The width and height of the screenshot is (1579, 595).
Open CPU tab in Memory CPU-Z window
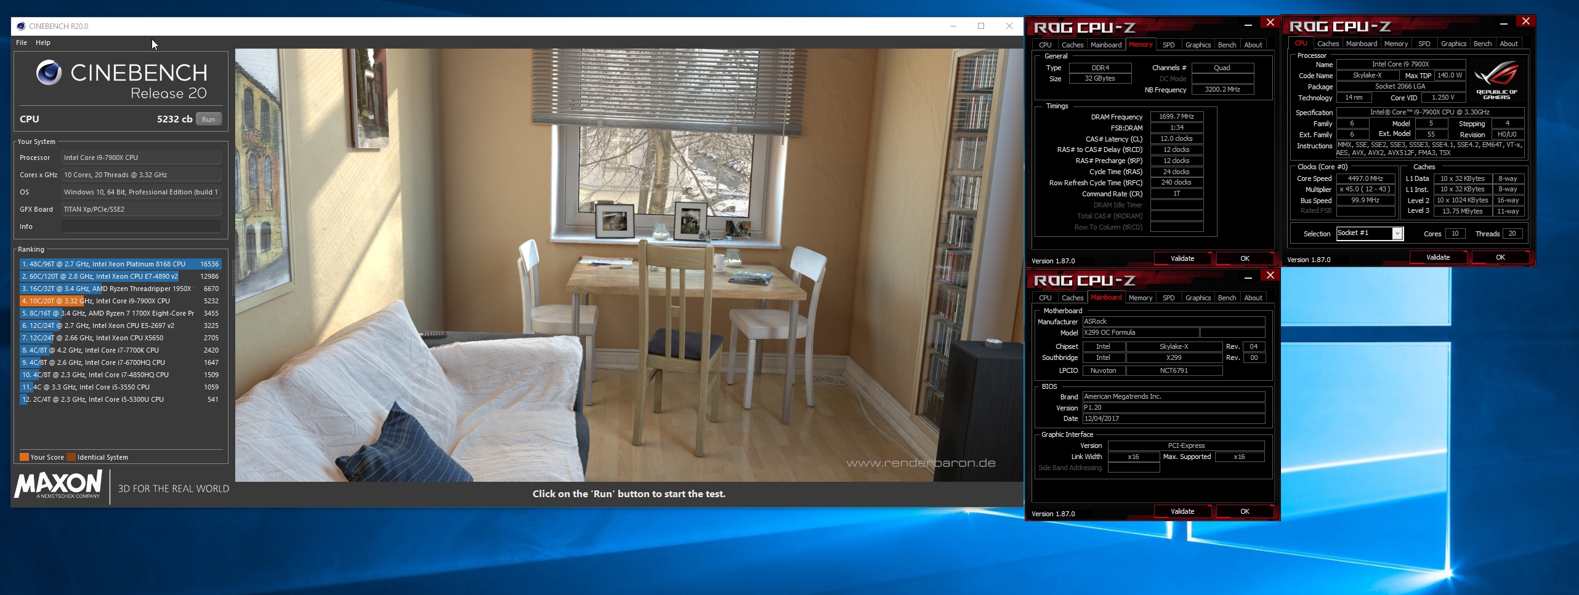coord(1045,45)
